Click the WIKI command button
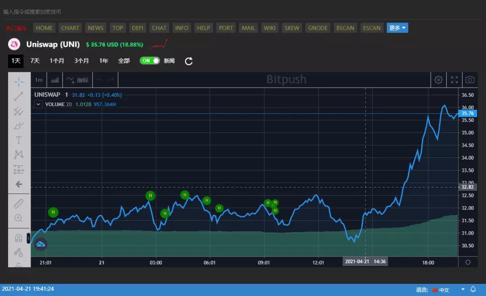Image resolution: width=486 pixels, height=296 pixels. (270, 28)
